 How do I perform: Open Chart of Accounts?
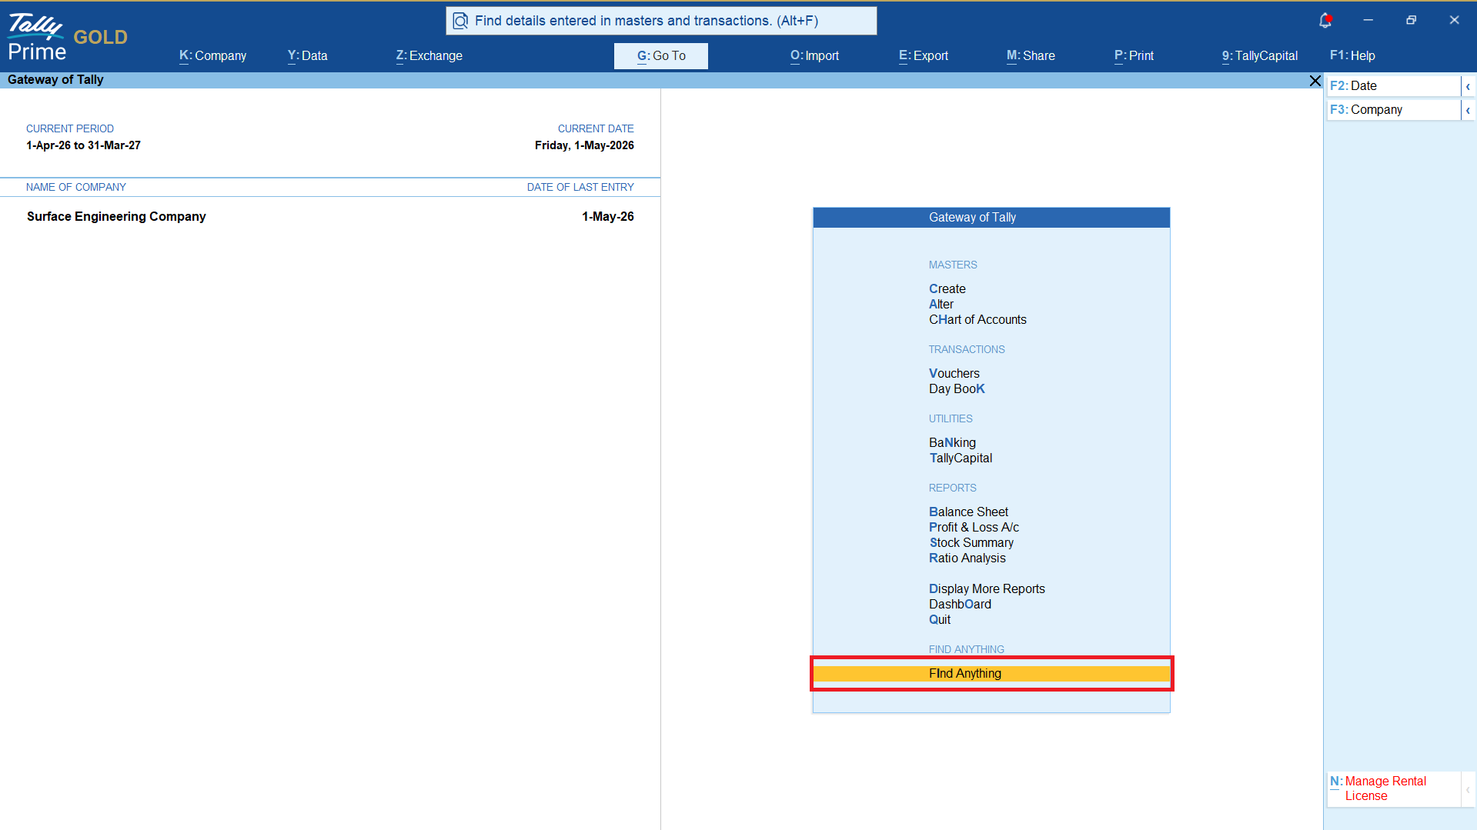(x=977, y=320)
